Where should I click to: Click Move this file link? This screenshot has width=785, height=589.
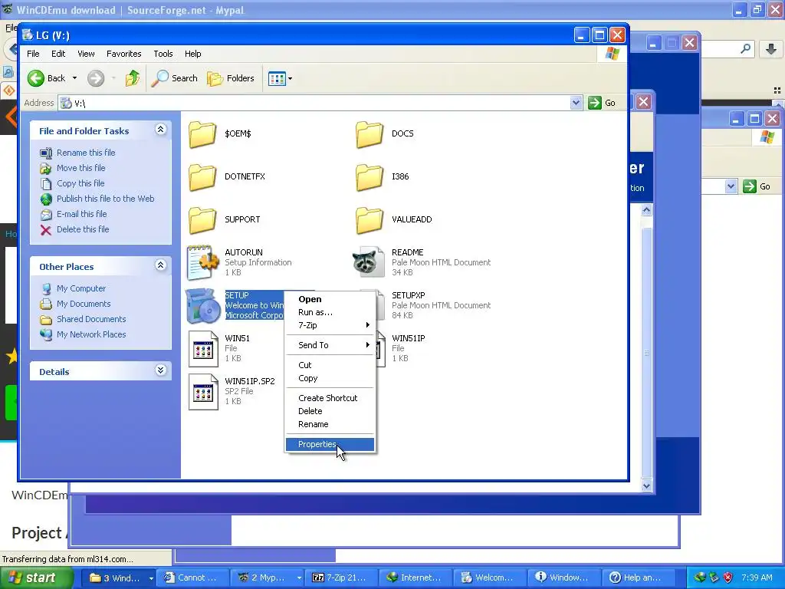80,168
